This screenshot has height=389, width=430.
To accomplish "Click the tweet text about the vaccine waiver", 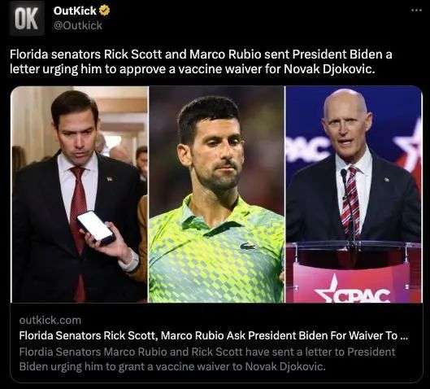I will [201, 62].
